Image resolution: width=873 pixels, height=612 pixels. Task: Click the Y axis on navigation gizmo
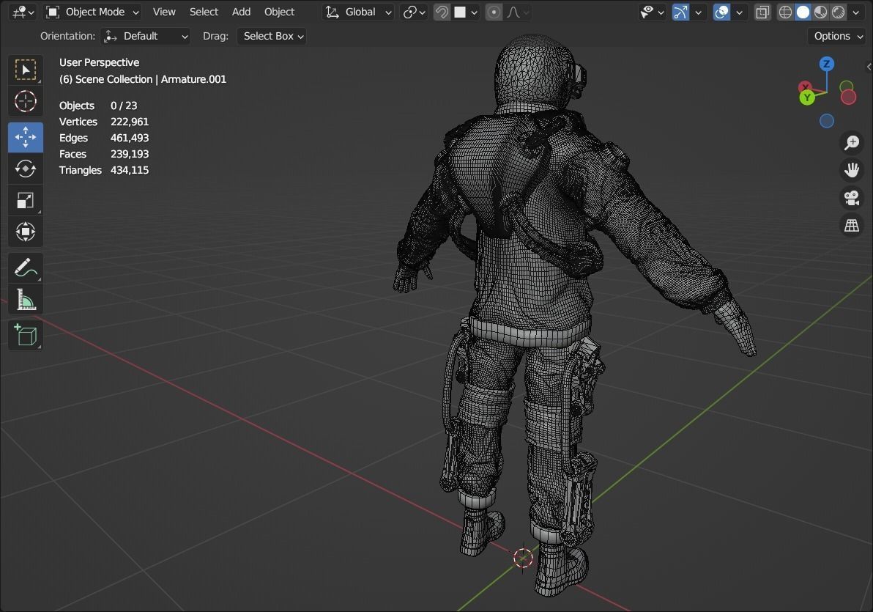pyautogui.click(x=807, y=97)
